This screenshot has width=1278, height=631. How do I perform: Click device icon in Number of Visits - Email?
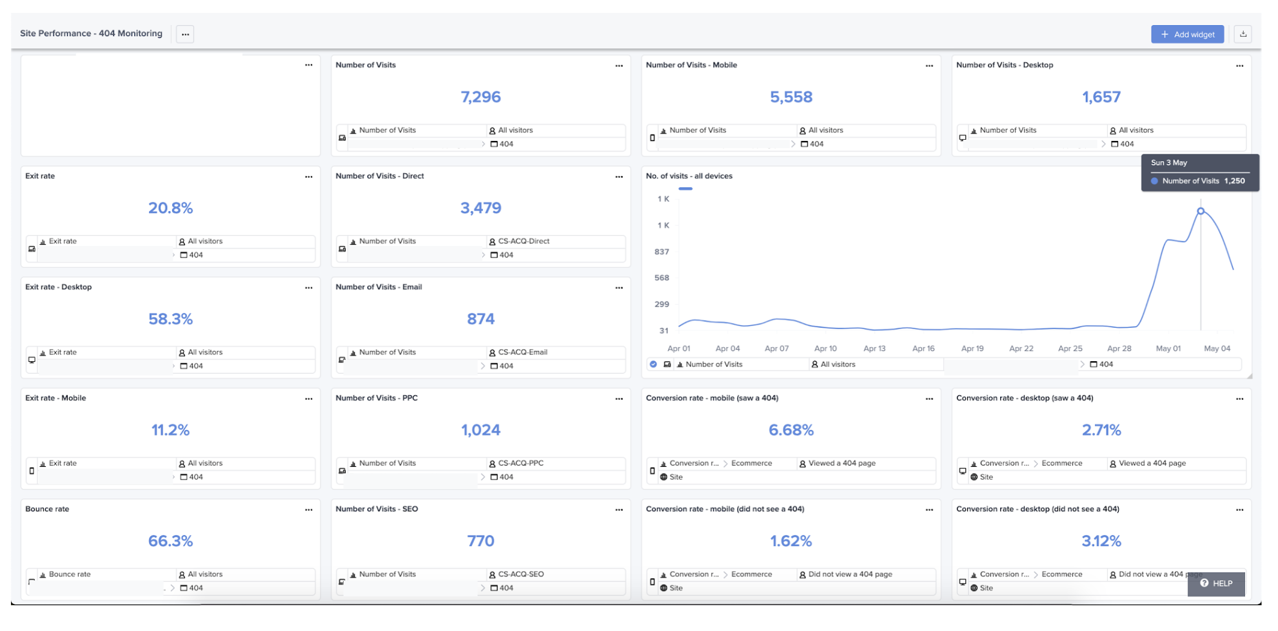pyautogui.click(x=342, y=360)
